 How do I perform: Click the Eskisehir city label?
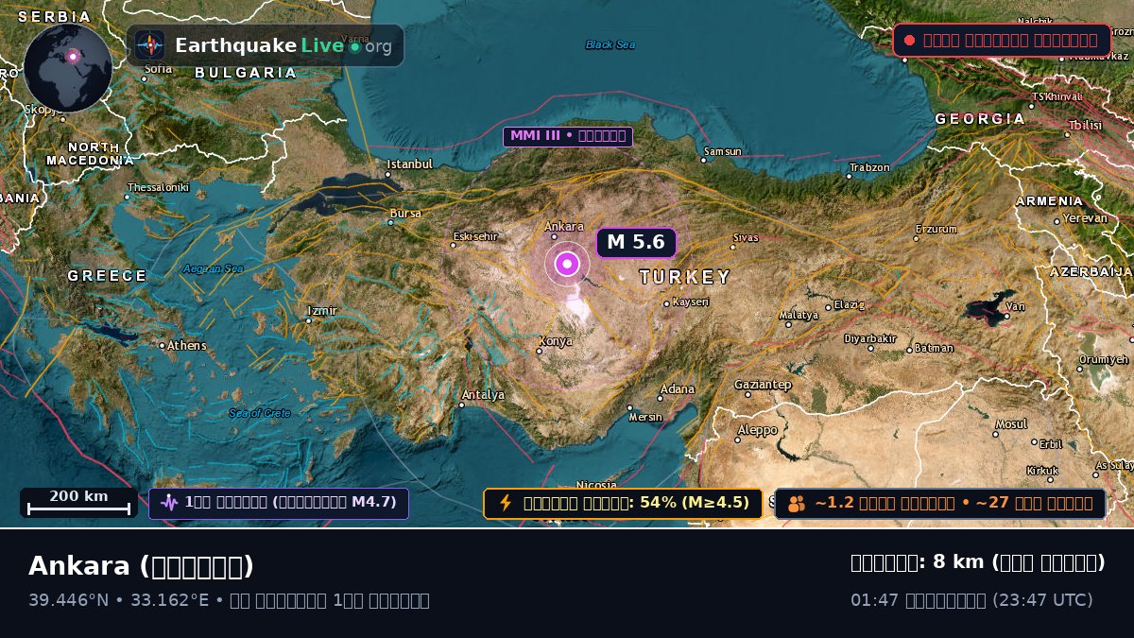coord(475,236)
